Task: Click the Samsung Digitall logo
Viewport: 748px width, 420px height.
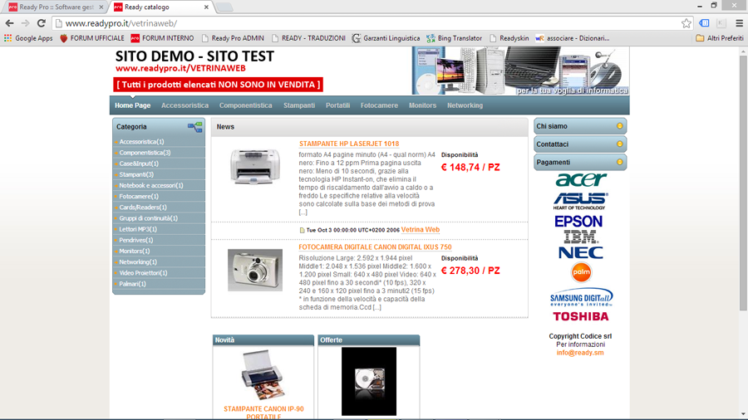Action: [581, 297]
